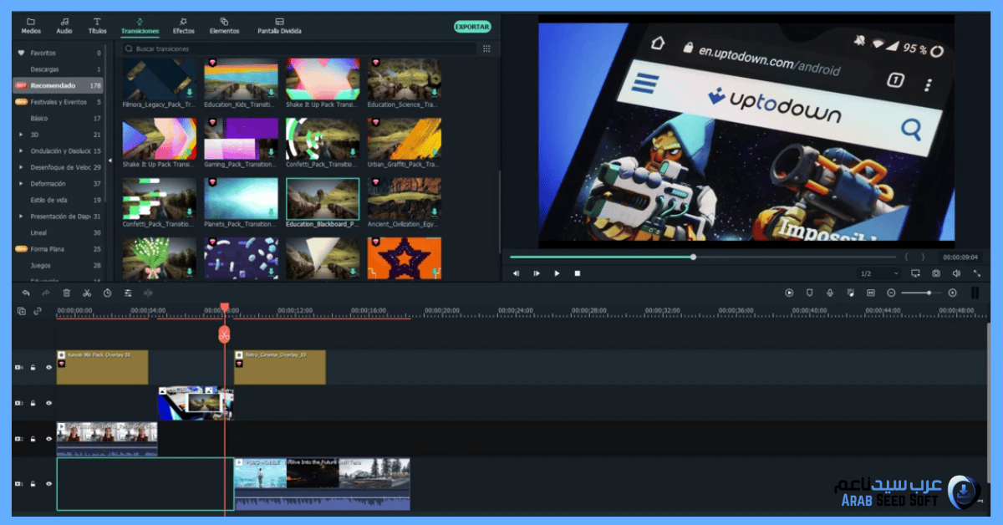Viewport: 1003px width, 525px height.
Task: Hide the second track from top (eye)
Action: click(x=48, y=403)
